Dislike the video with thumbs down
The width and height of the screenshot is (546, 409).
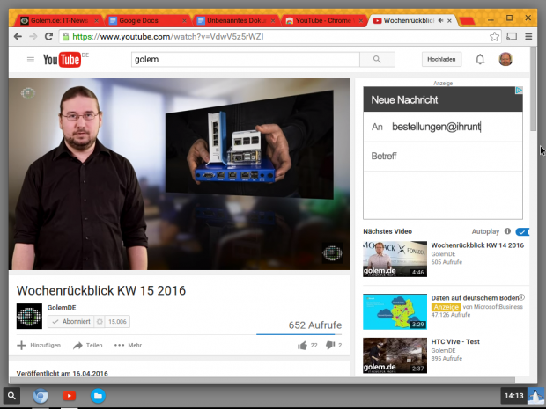click(330, 345)
